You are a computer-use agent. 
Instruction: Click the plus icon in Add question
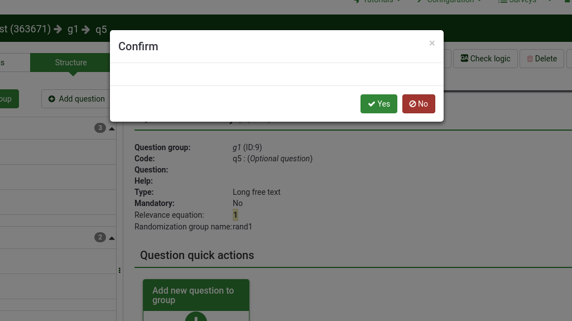click(x=52, y=99)
